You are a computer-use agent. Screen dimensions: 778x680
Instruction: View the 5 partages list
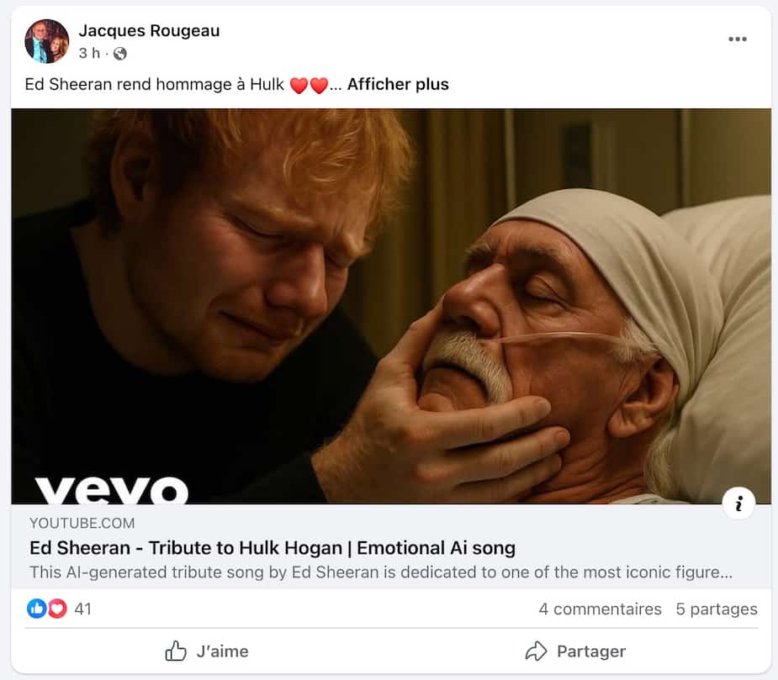pos(717,609)
